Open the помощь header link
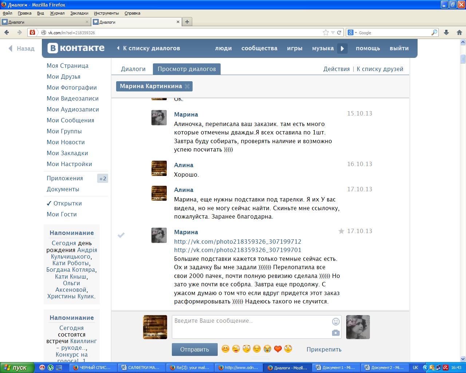Screen dimensions: 466x373 [368, 48]
